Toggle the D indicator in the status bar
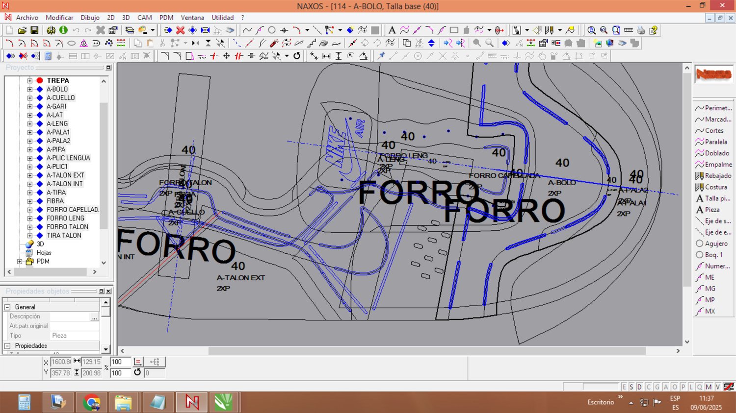736x413 pixels. [639, 387]
